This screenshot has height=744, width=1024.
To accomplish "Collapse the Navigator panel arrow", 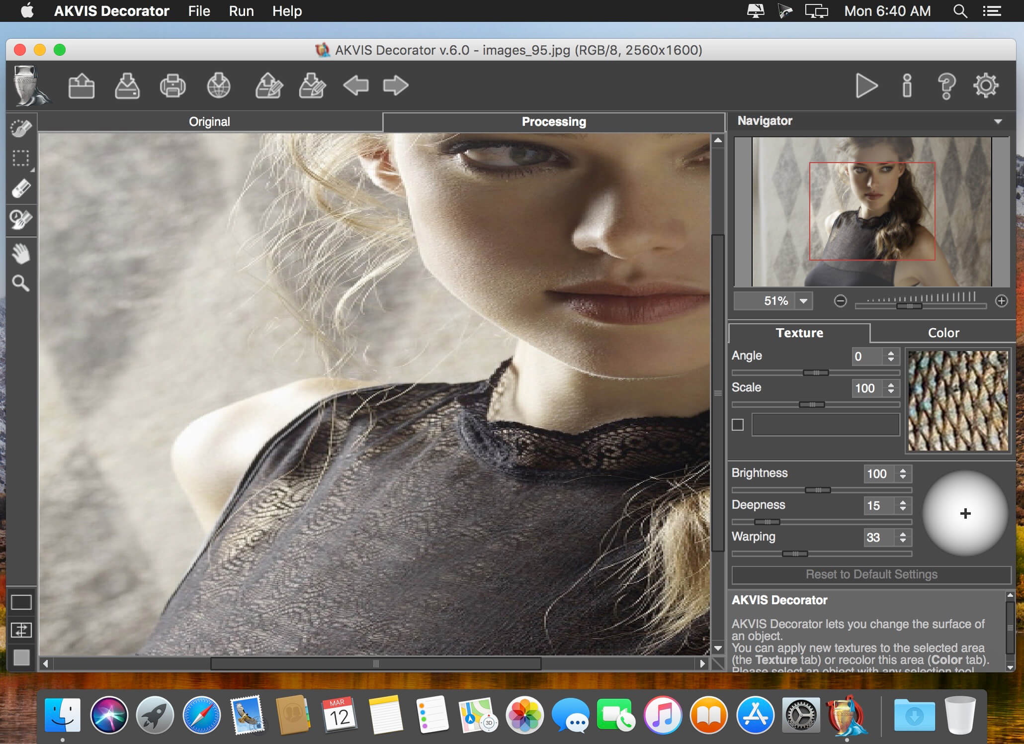I will [x=998, y=121].
